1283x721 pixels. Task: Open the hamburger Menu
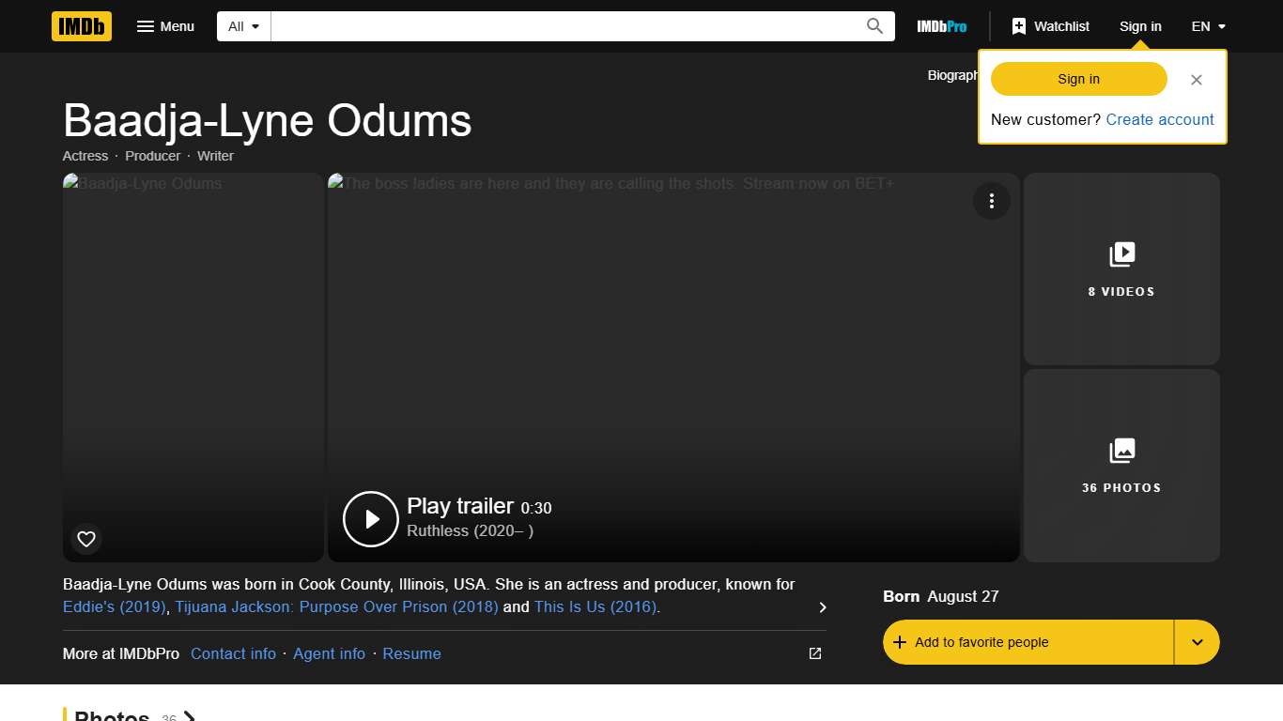click(x=165, y=26)
